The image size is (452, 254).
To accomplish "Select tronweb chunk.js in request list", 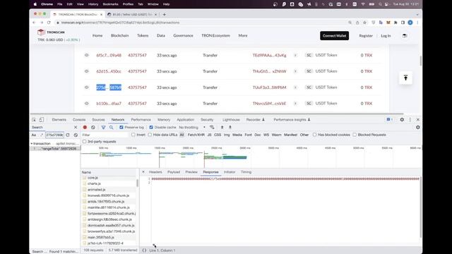I will coord(108,195).
